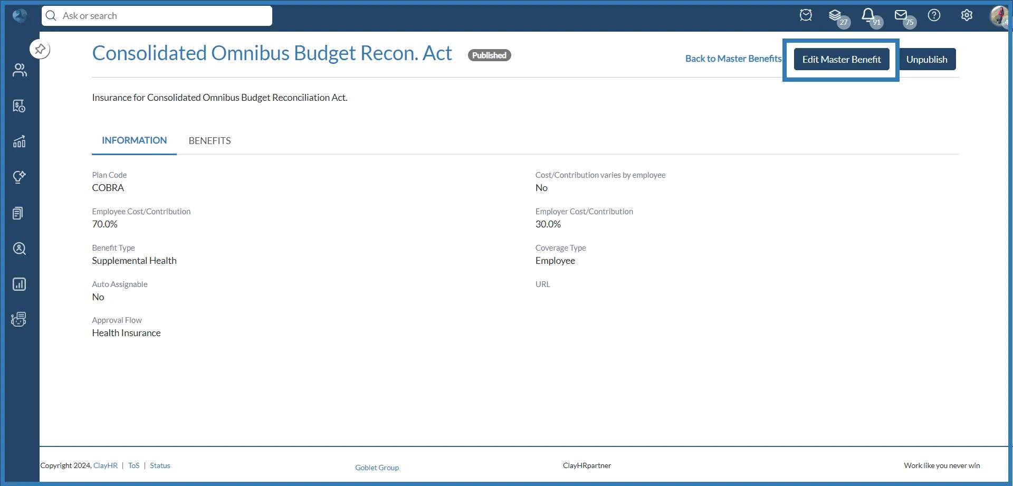Open the people icon in sidebar
The image size is (1013, 486).
(x=20, y=70)
